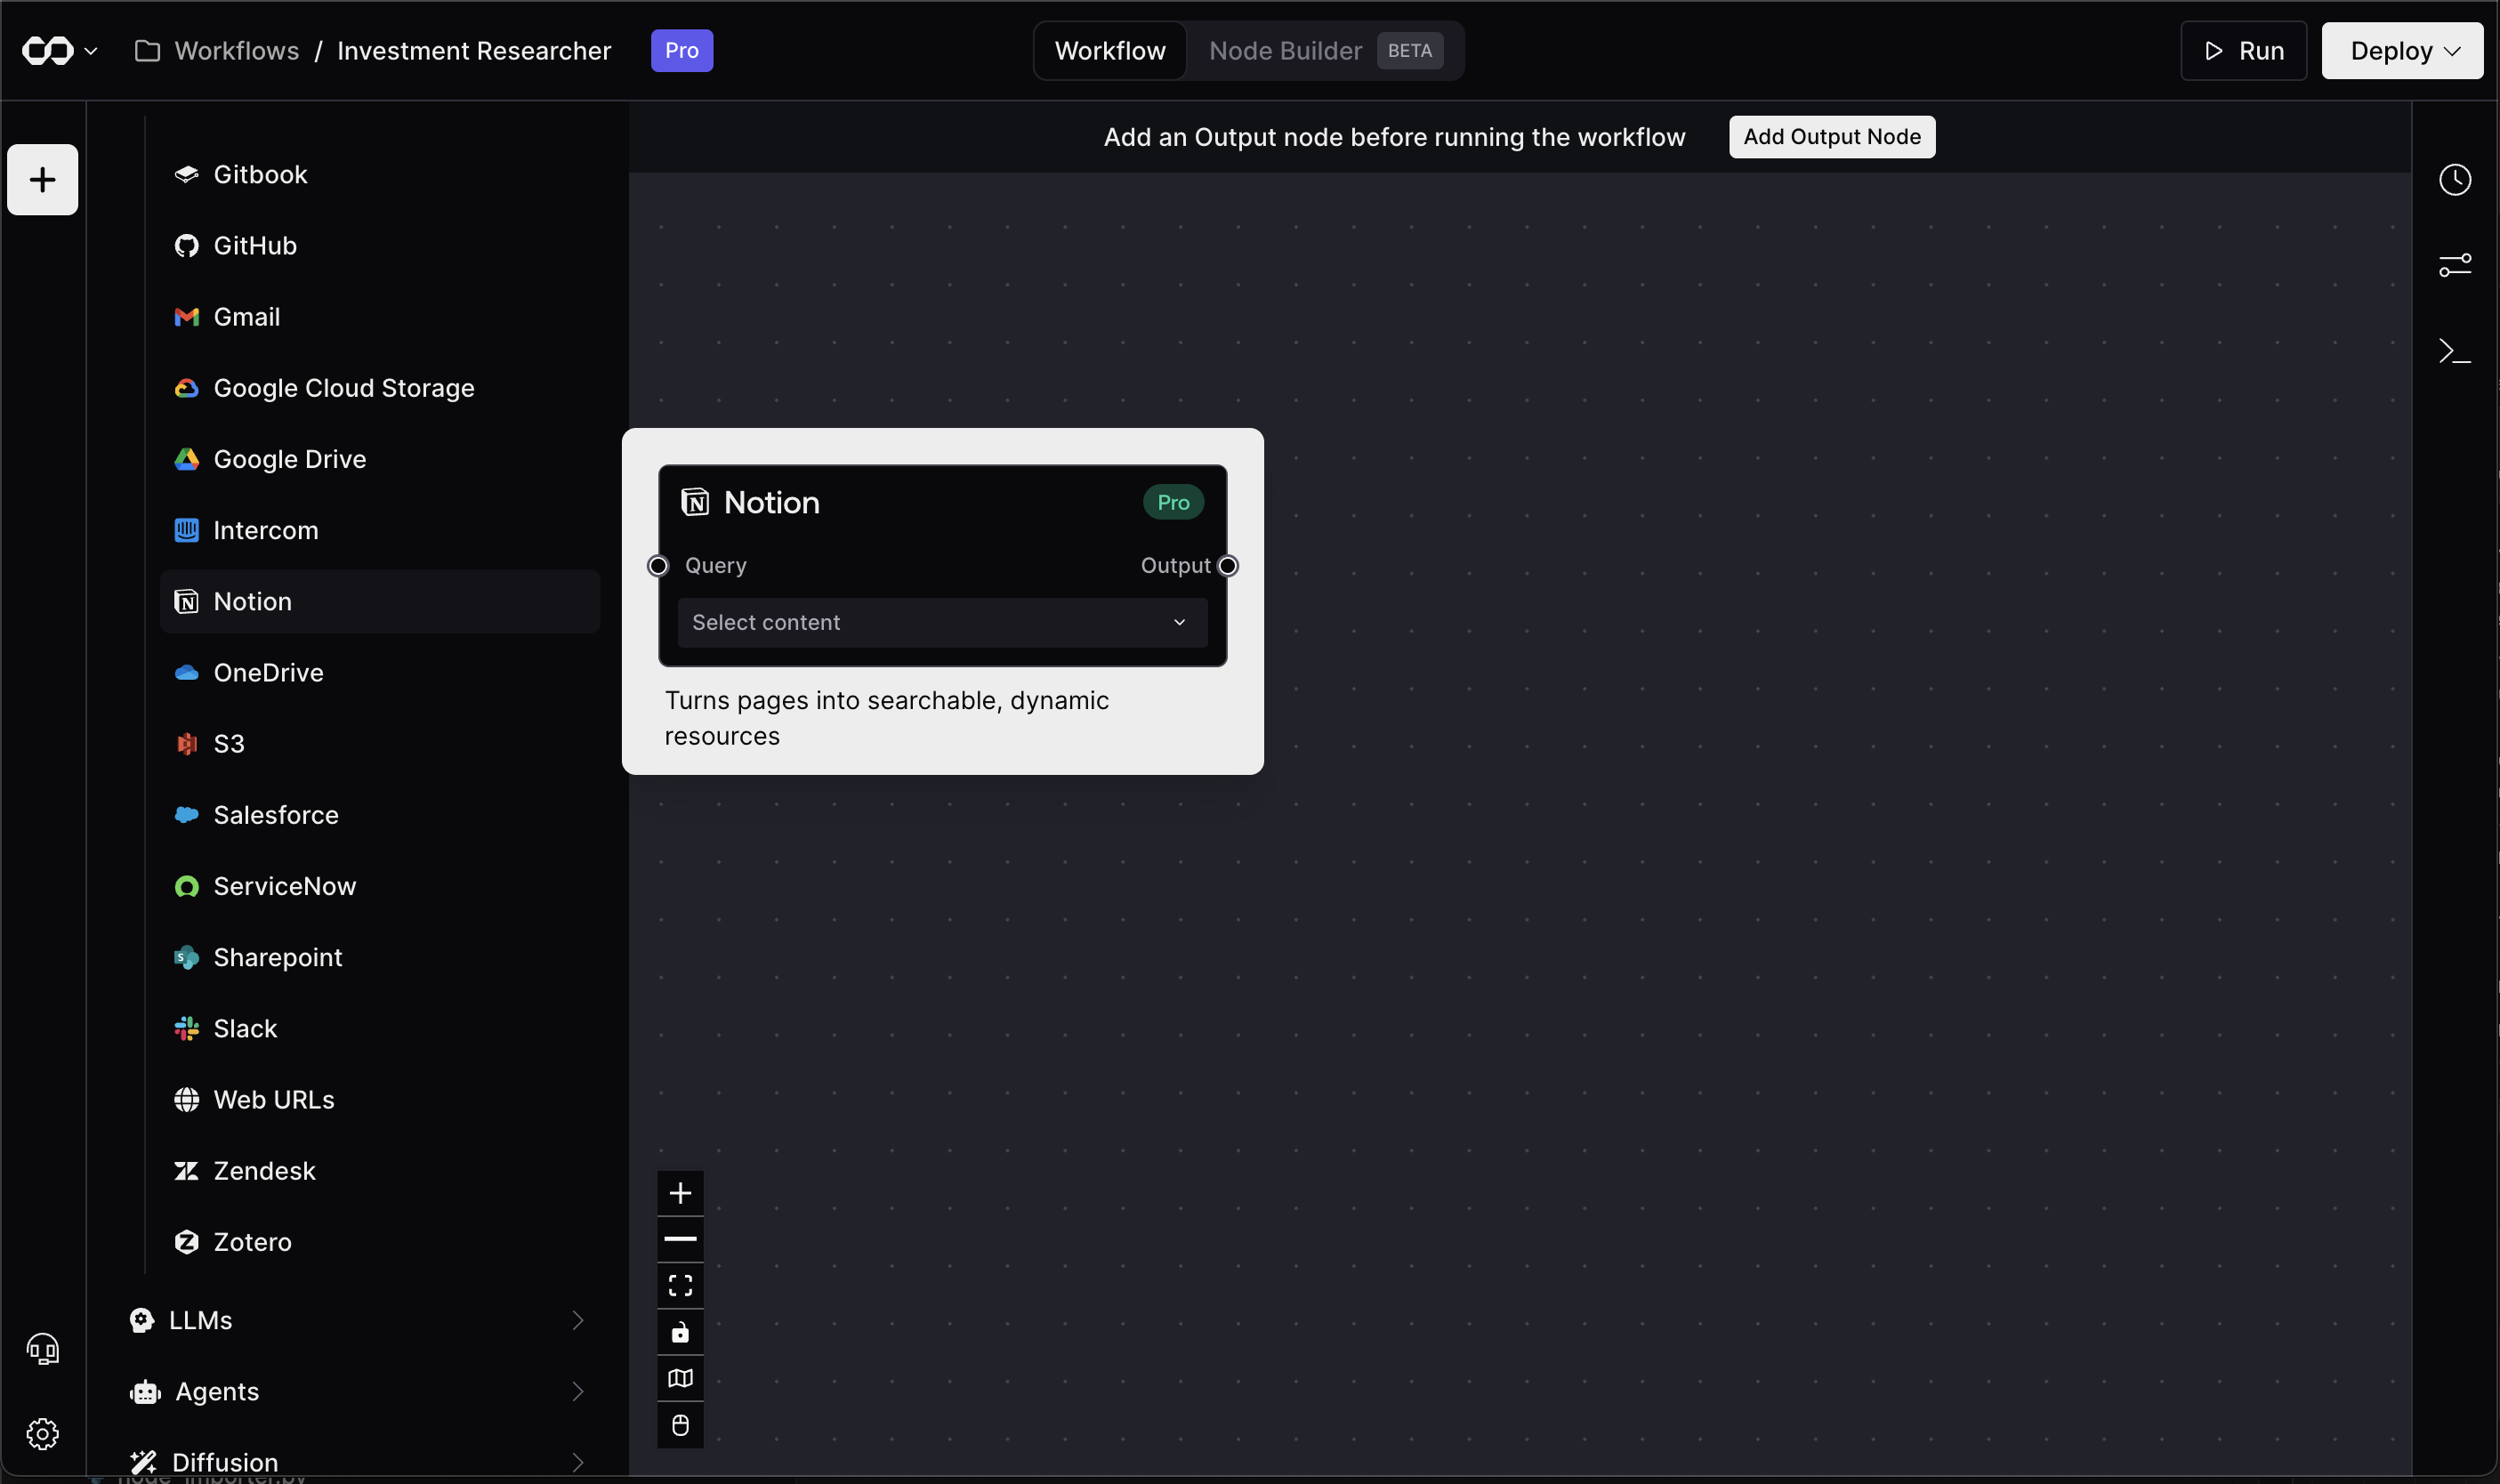The width and height of the screenshot is (2500, 1484).
Task: Toggle the Query radio button on Notion node
Action: point(657,565)
